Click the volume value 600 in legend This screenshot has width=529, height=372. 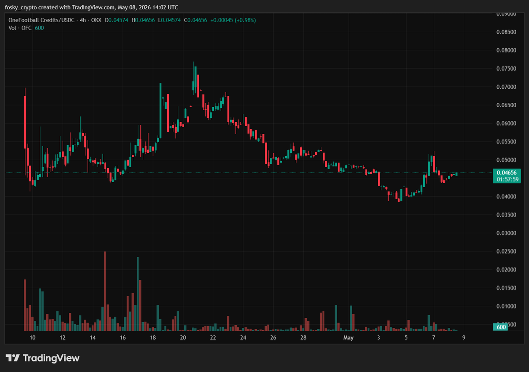[39, 28]
